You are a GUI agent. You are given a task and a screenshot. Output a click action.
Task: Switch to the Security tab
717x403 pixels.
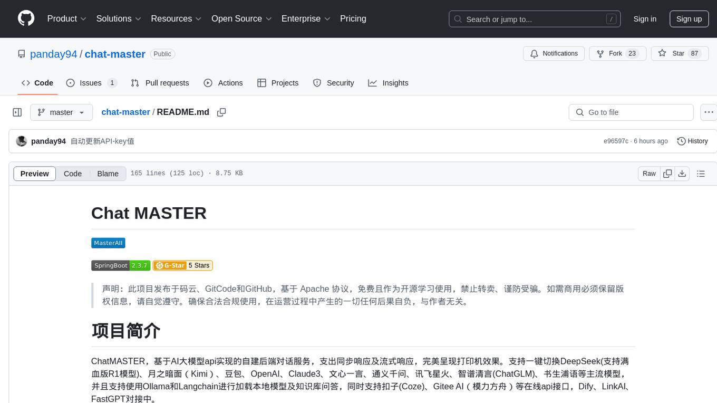[333, 83]
